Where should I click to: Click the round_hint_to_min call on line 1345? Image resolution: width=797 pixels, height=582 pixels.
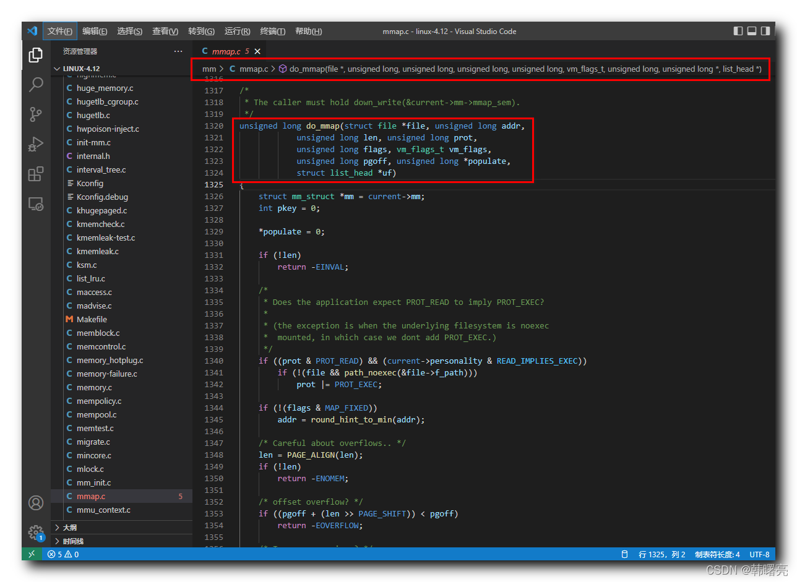[351, 419]
